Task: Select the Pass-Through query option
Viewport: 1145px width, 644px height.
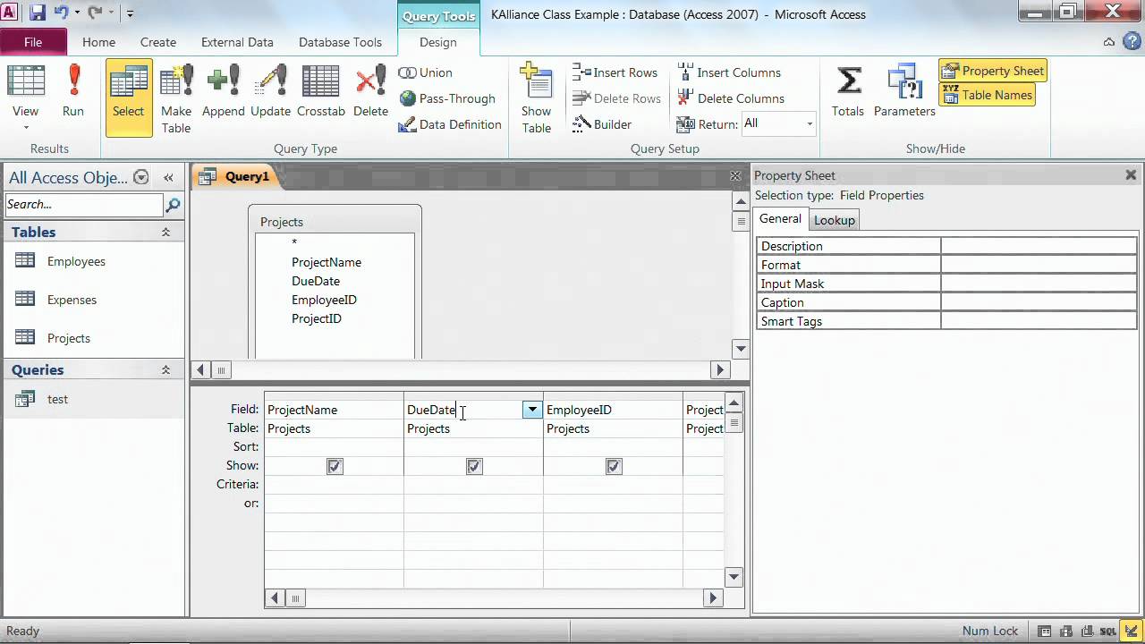Action: [x=447, y=98]
